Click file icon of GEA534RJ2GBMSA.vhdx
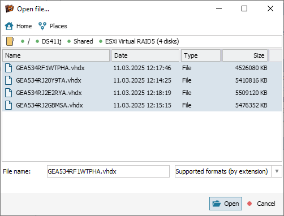The image size is (284, 216). coord(8,105)
